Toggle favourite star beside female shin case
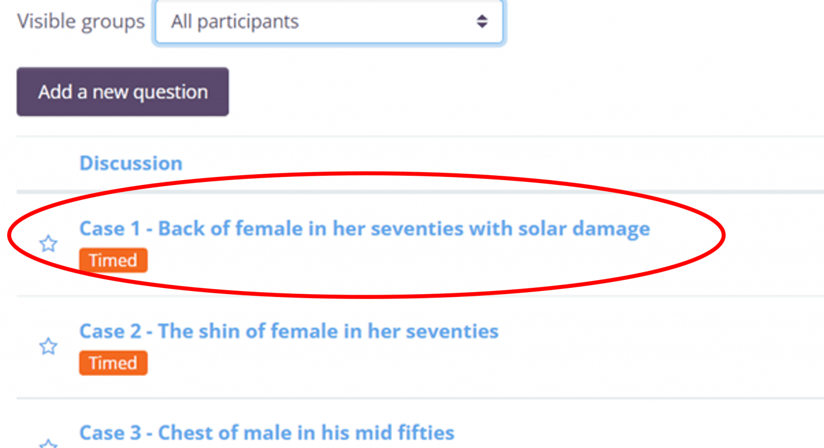The height and width of the screenshot is (448, 824). pyautogui.click(x=48, y=346)
